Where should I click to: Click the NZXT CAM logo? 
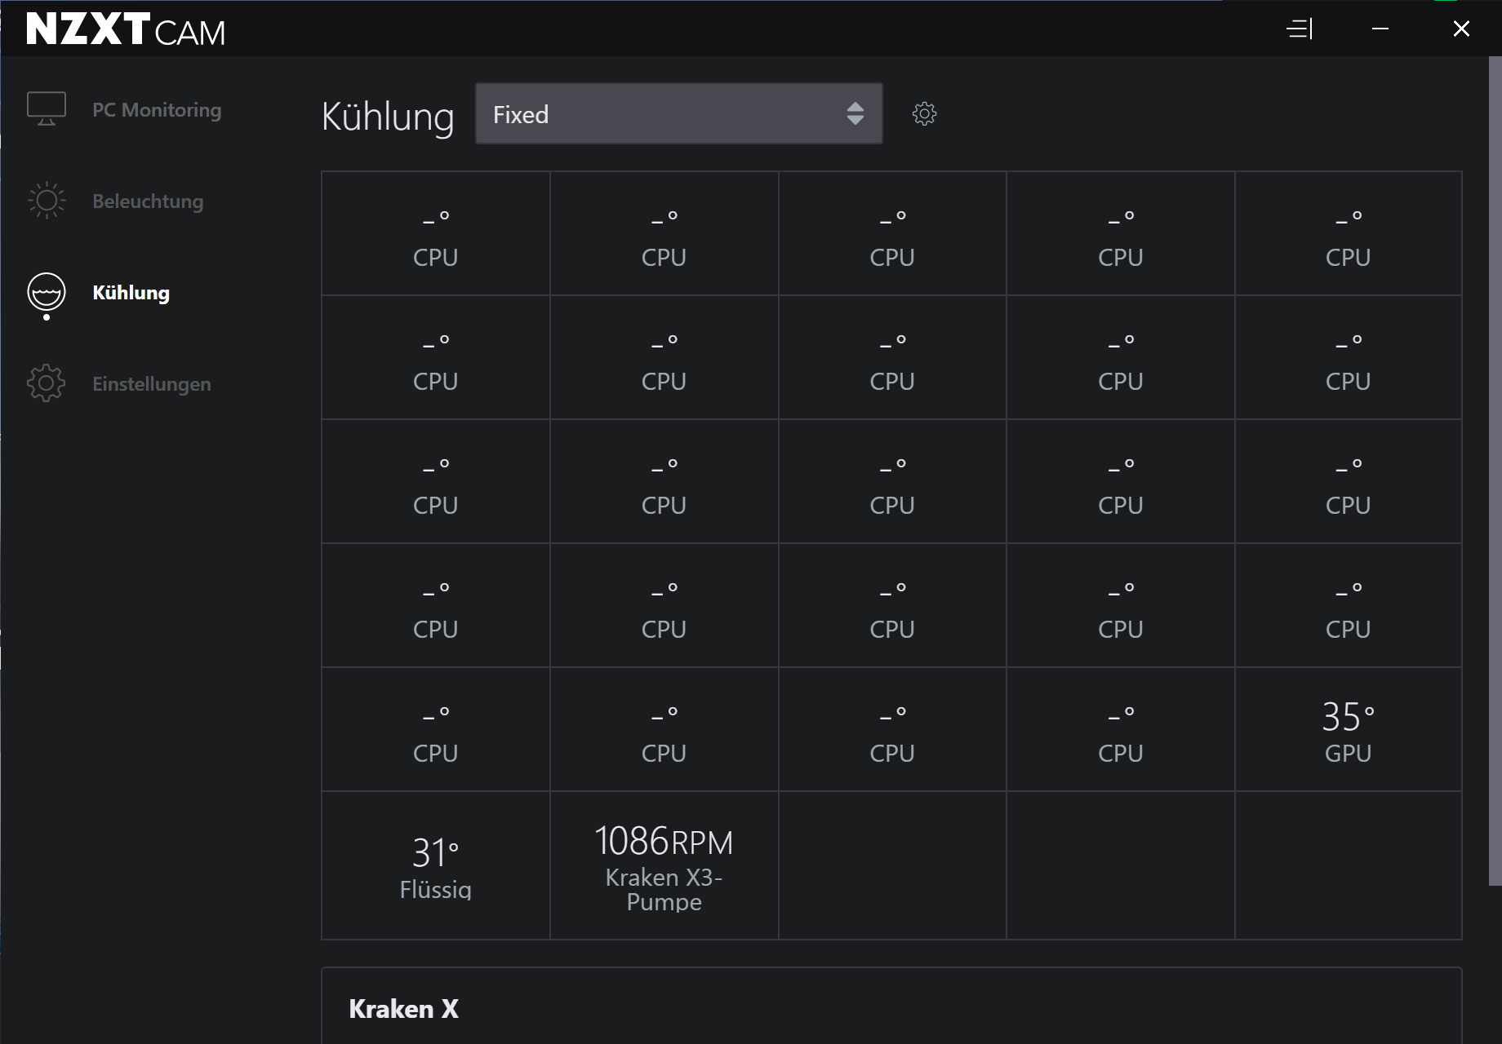click(x=126, y=29)
